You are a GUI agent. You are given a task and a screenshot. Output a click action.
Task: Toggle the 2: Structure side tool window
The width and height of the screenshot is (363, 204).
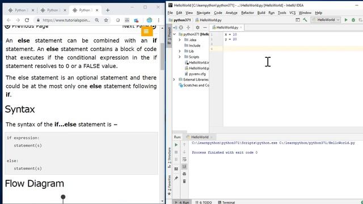(x=169, y=158)
